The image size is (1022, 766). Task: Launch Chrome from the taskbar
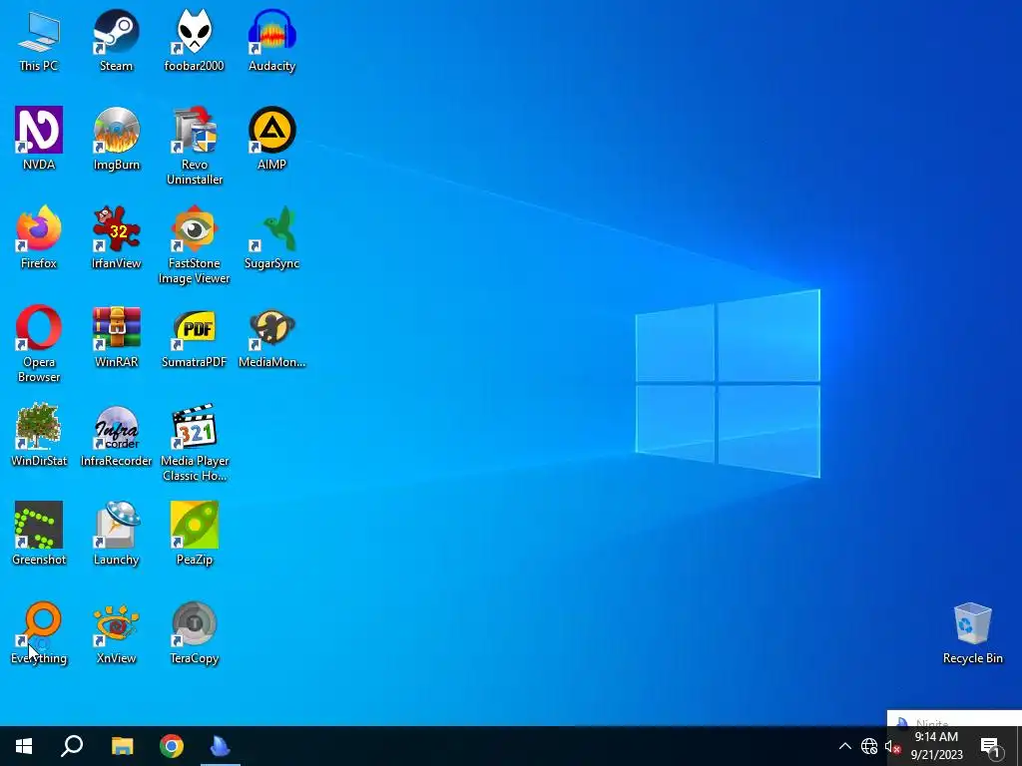pyautogui.click(x=172, y=746)
